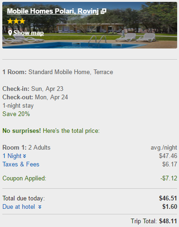Click the Trip Total $48.11 amount

coord(168,221)
